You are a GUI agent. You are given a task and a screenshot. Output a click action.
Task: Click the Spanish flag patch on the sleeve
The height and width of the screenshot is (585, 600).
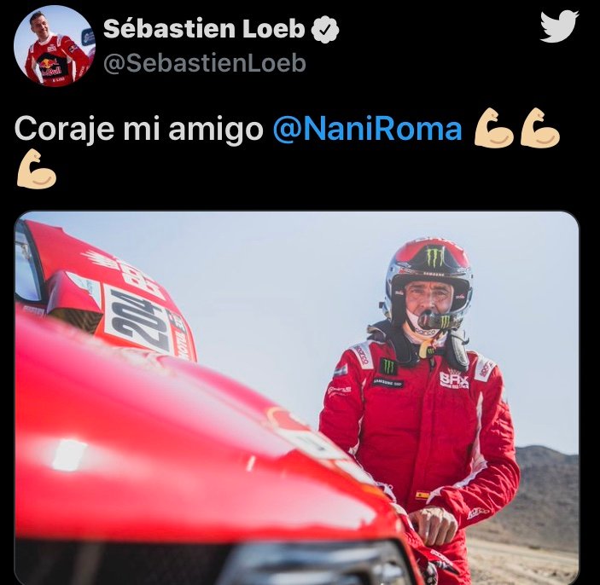pos(422,495)
